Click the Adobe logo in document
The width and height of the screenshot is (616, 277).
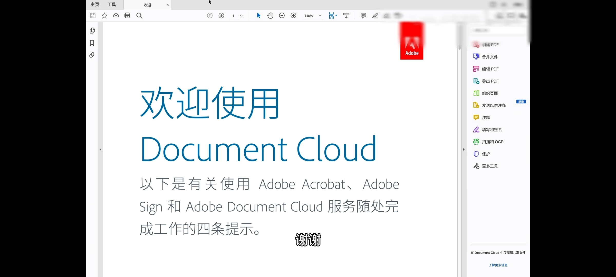(412, 41)
